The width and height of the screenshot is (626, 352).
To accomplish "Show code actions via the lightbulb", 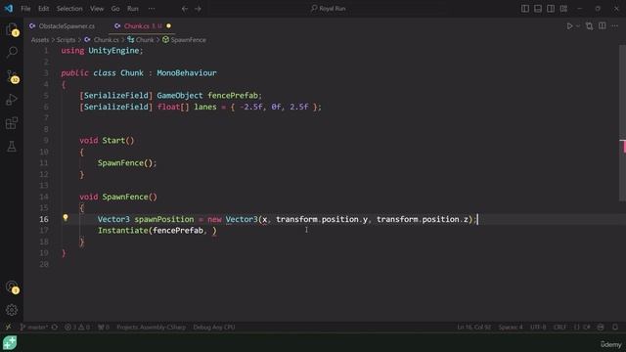I will 66,218.
